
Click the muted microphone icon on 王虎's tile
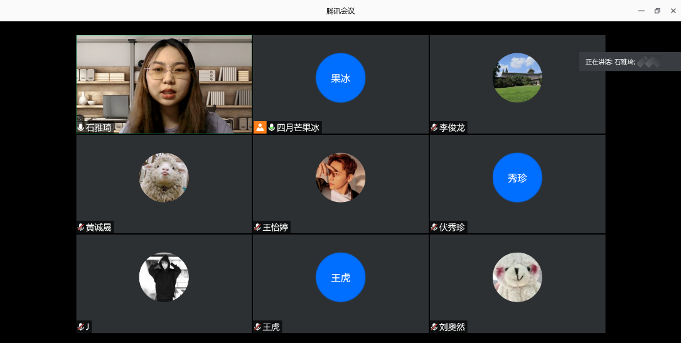pyautogui.click(x=258, y=327)
